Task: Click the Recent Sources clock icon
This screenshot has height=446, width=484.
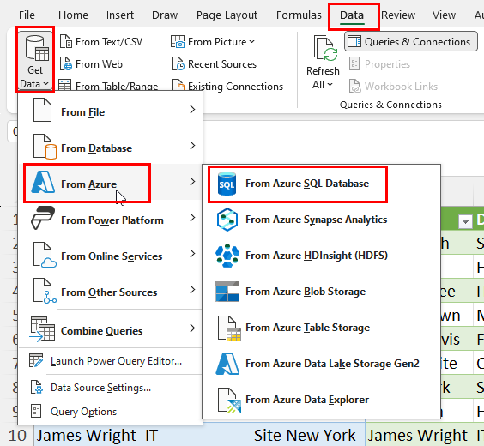Action: [178, 64]
